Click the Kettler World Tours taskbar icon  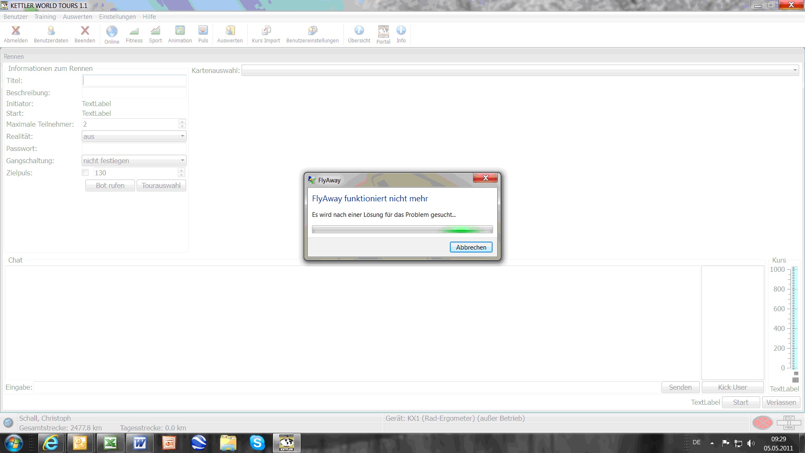[287, 443]
